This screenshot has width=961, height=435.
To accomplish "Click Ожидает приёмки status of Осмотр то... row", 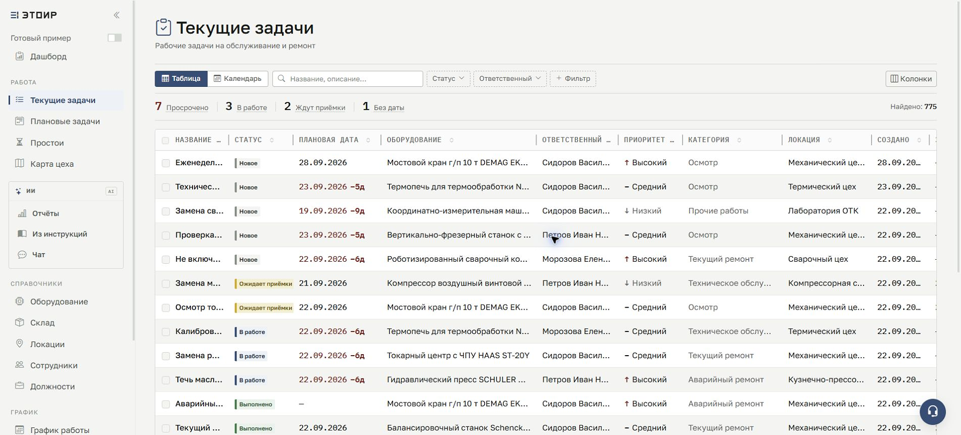I will coord(264,308).
